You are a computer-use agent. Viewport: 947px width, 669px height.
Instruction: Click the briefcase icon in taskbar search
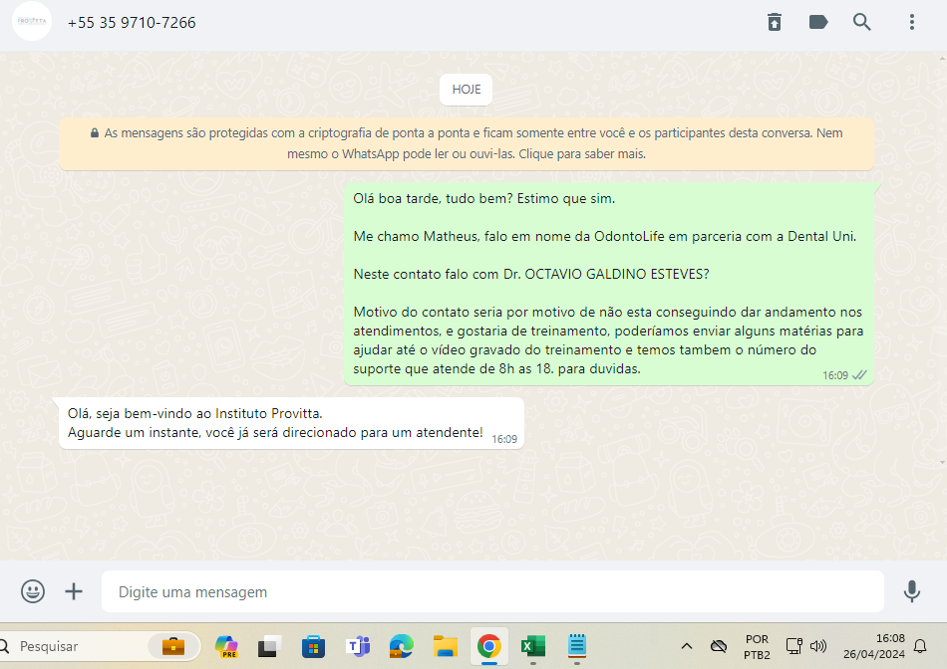point(173,646)
